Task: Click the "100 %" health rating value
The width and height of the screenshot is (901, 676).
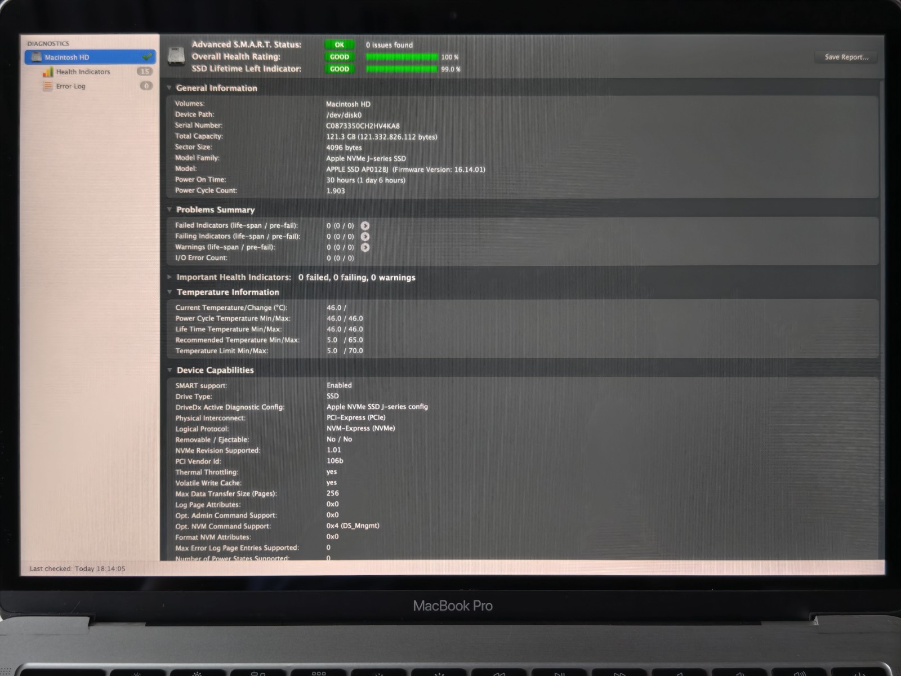Action: point(450,57)
